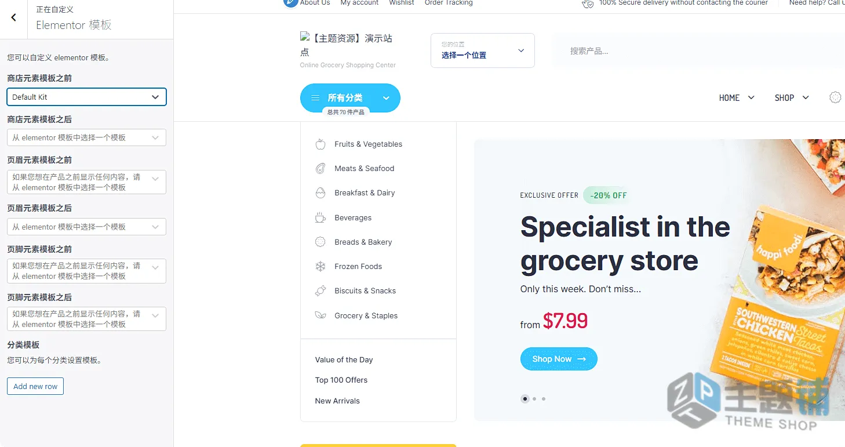Click the Breakfast & Dairy egg icon
The width and height of the screenshot is (845, 447).
pyautogui.click(x=320, y=193)
